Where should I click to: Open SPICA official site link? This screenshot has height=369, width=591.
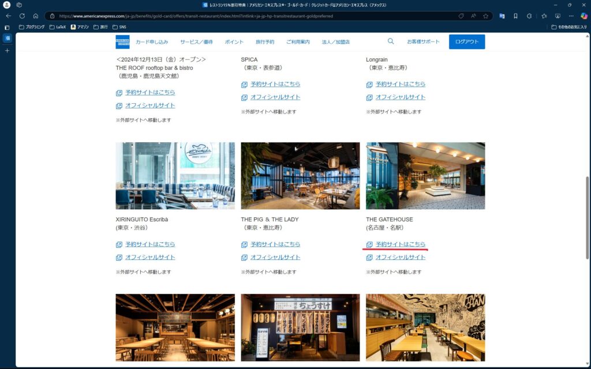tap(275, 97)
